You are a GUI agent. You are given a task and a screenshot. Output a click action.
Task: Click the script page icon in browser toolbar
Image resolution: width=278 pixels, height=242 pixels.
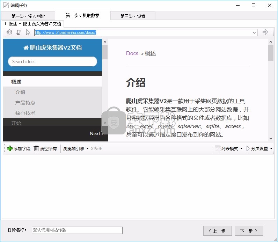[19, 32]
